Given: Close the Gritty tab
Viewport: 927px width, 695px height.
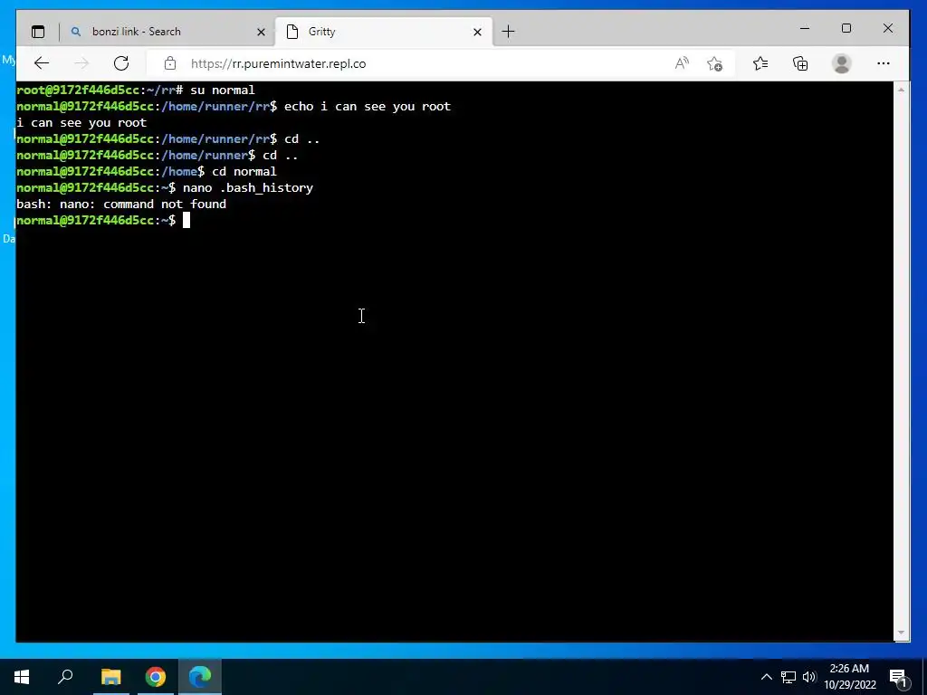Looking at the screenshot, I should 478,32.
